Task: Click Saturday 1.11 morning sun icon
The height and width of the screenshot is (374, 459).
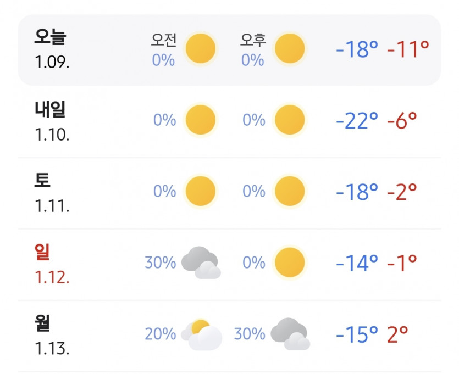Action: click(x=201, y=191)
